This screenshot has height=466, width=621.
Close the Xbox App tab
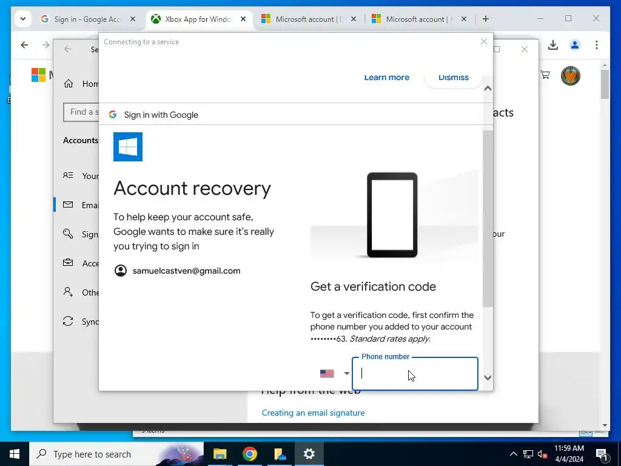pyautogui.click(x=243, y=19)
